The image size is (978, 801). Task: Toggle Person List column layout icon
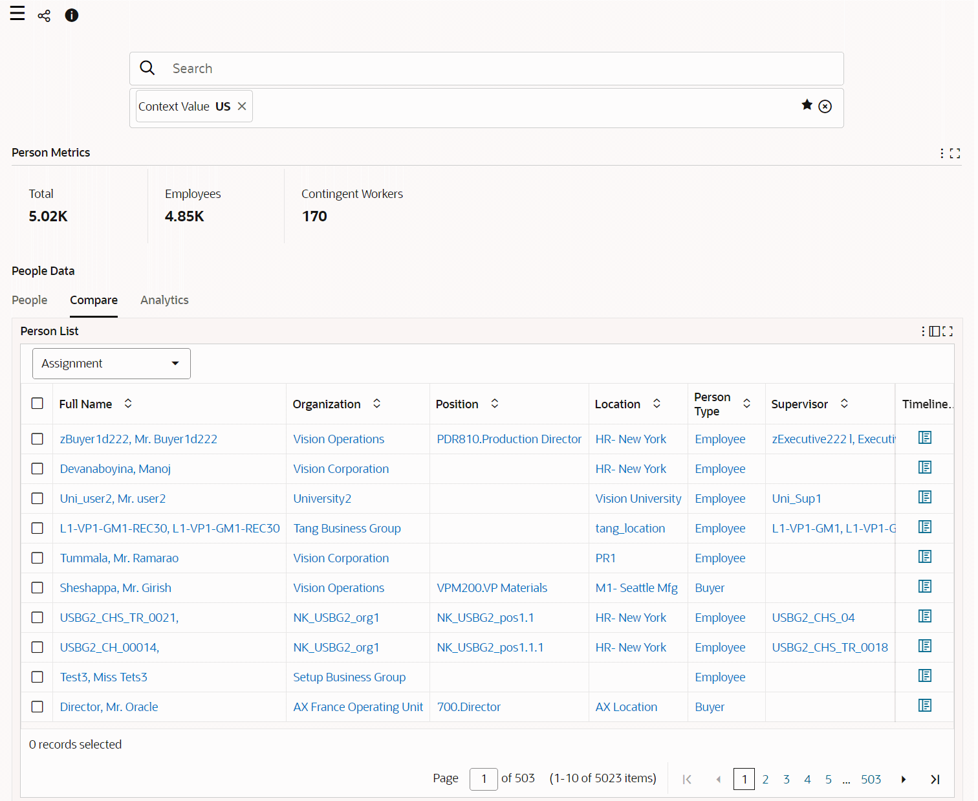click(935, 331)
